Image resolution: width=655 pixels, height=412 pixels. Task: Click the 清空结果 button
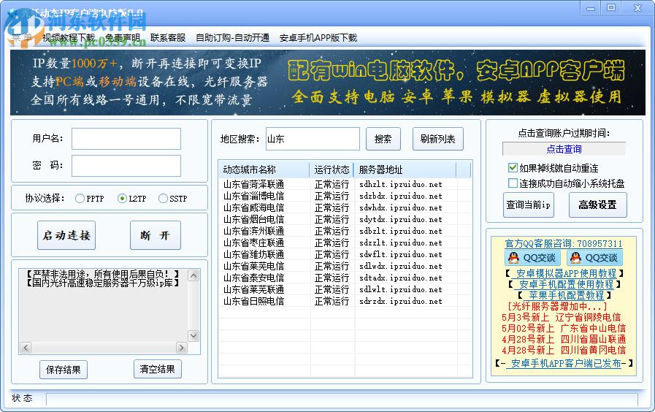(x=158, y=369)
